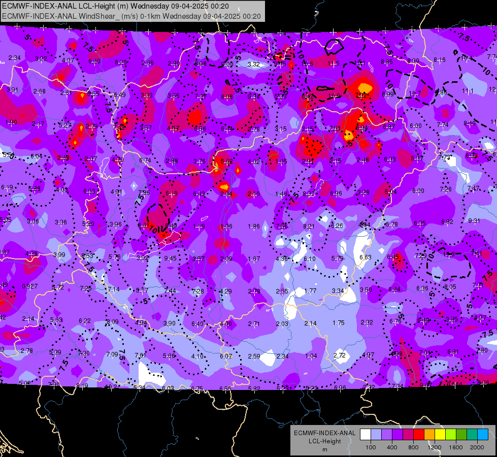Click the grid value 9.45
Viewport: 497px width, 457px height.
[x=170, y=258]
